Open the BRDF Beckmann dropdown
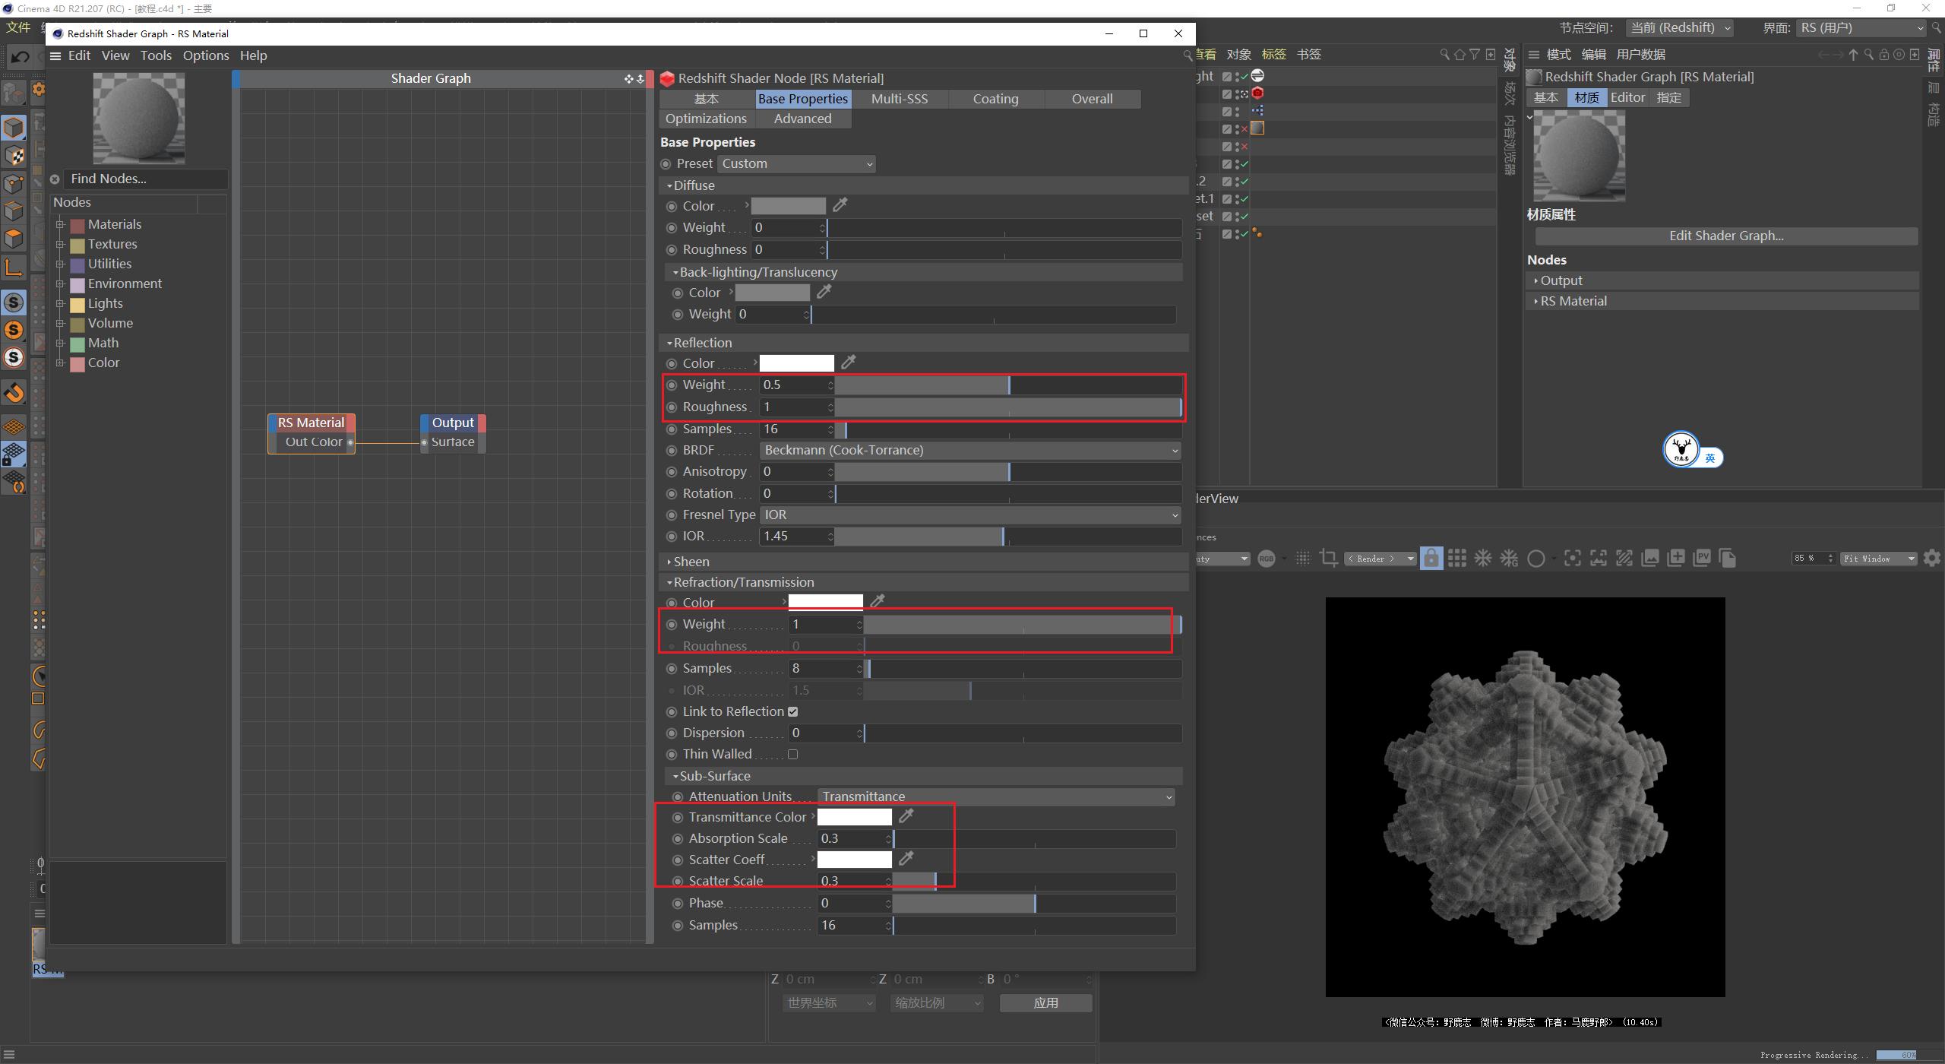1945x1064 pixels. [970, 450]
